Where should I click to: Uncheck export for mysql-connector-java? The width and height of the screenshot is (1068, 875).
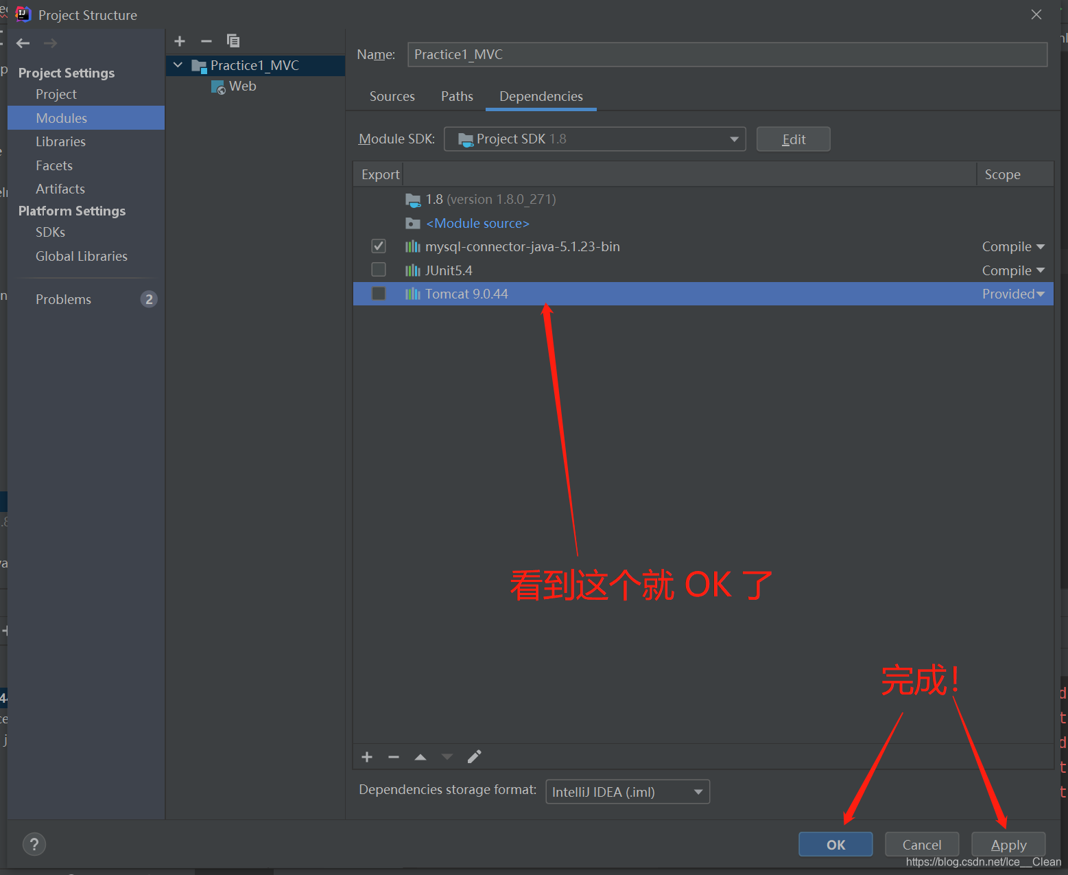point(379,246)
